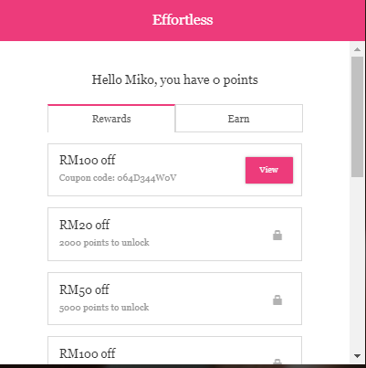Click '2000 points to unlock' text
366x368 pixels.
[104, 243]
